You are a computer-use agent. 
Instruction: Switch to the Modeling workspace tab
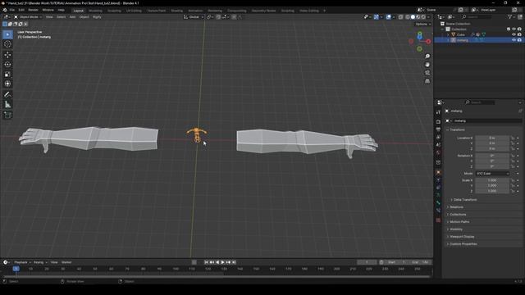[x=95, y=11]
